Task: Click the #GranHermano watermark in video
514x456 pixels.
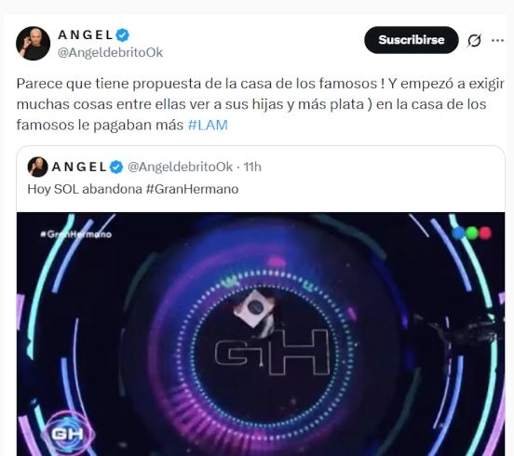Action: [x=76, y=234]
